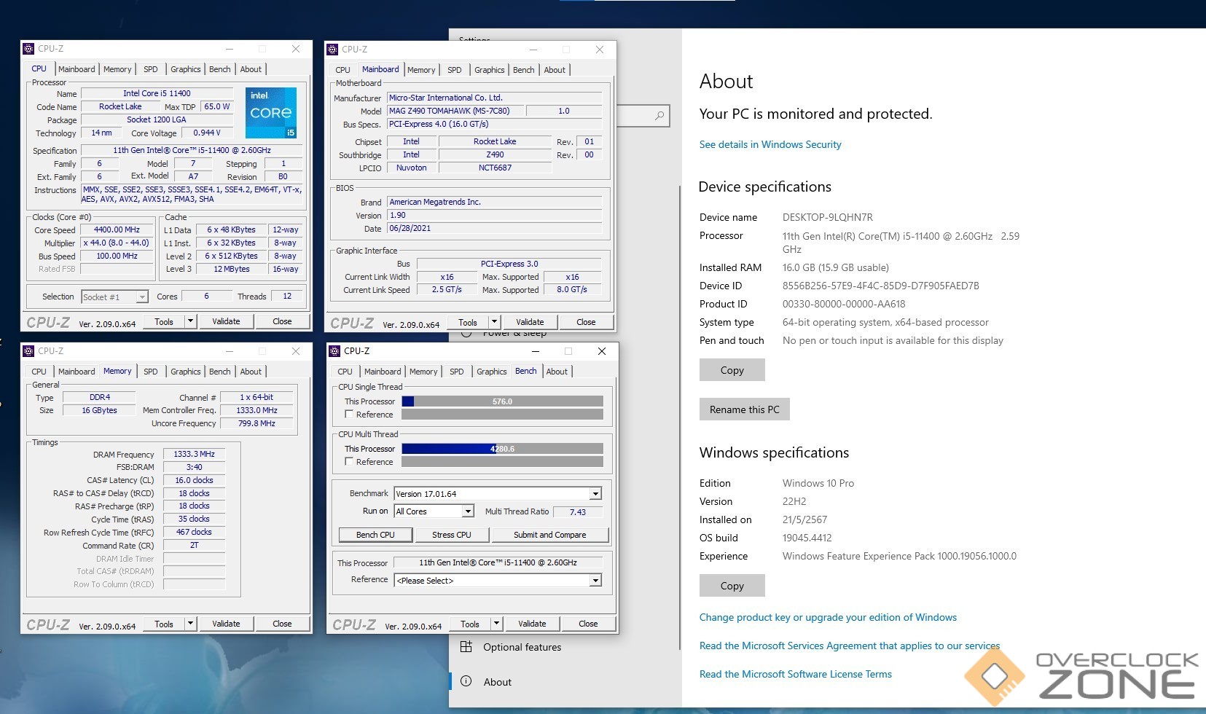
Task: Click the Intel Core i5 logo badge
Action: point(270,113)
